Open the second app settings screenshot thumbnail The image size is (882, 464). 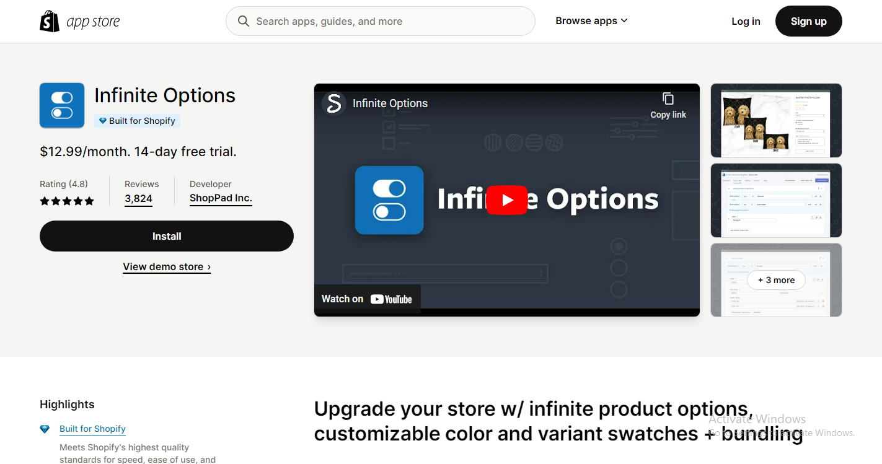(x=776, y=201)
